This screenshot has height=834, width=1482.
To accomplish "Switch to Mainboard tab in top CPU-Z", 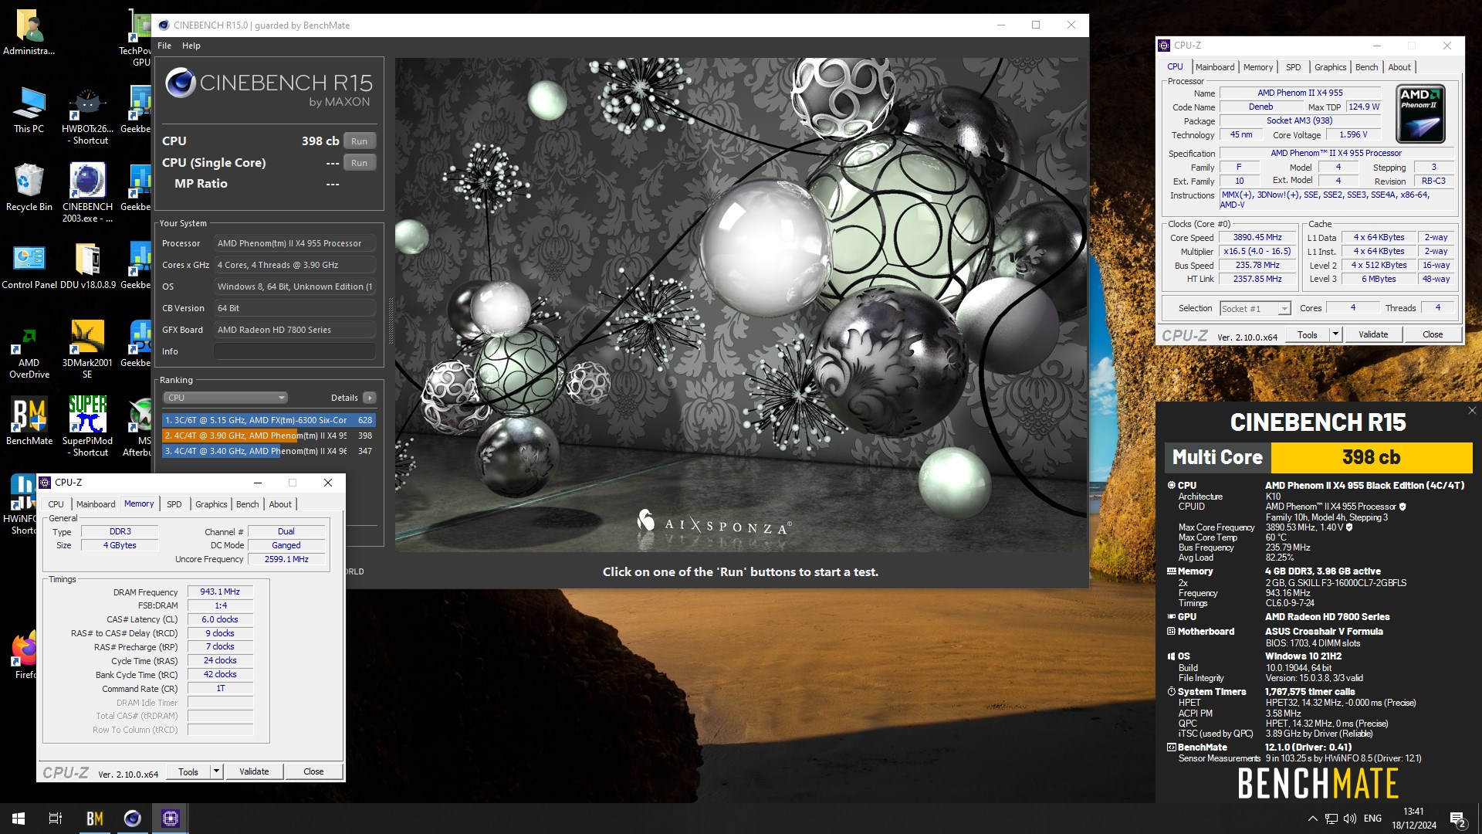I will click(x=1215, y=67).
